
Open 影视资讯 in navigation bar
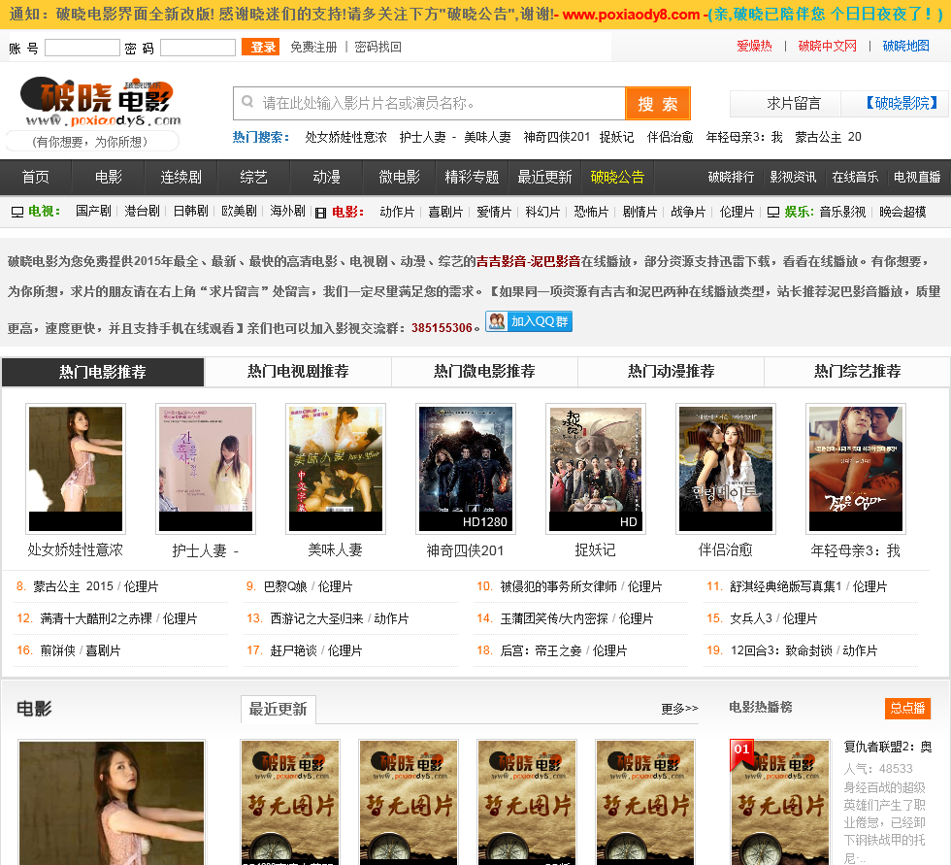[794, 177]
